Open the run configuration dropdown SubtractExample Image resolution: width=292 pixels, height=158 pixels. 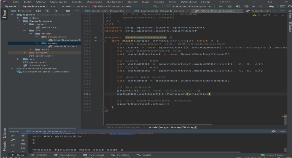tap(188, 6)
